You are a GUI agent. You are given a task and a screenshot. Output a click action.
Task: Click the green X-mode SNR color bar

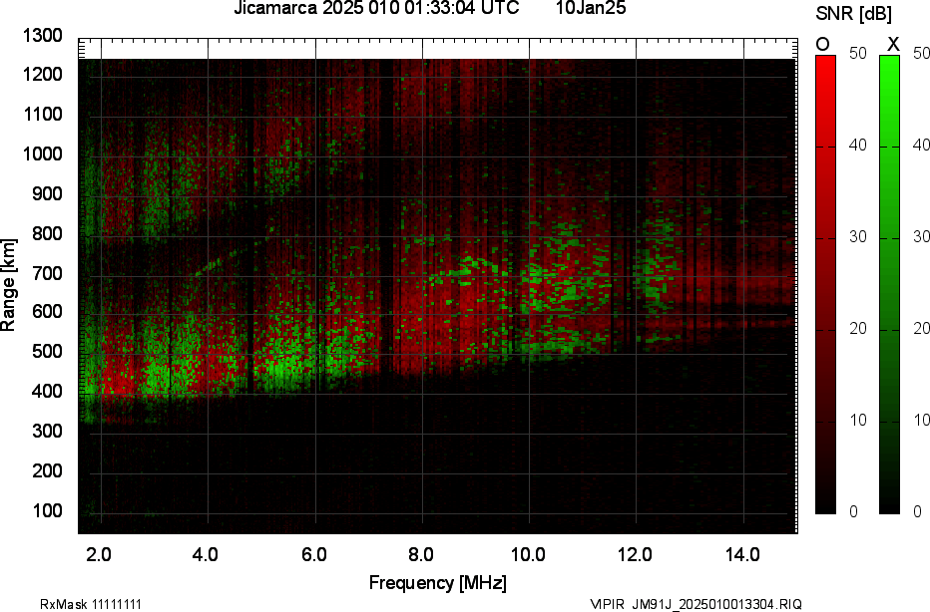click(x=889, y=284)
